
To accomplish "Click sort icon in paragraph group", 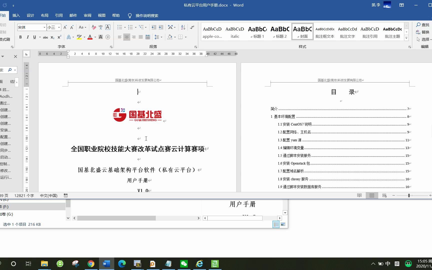I will pyautogui.click(x=183, y=27).
